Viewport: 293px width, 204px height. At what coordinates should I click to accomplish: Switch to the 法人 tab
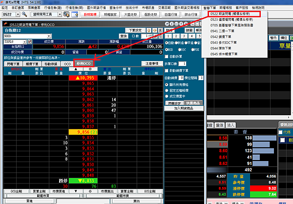tap(230, 125)
